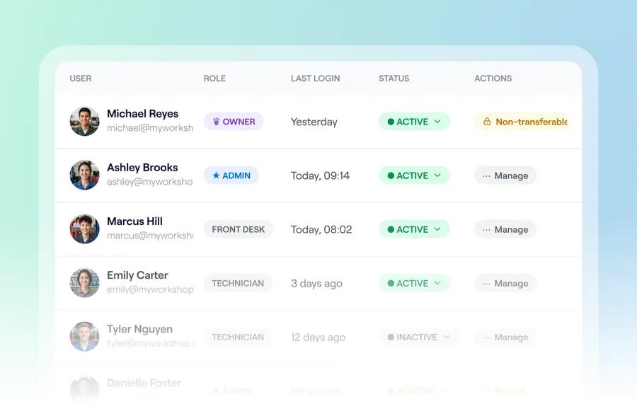Select Emily Carter's TECHNICIAN role badge
Screen dimensions: 637x404
(238, 283)
